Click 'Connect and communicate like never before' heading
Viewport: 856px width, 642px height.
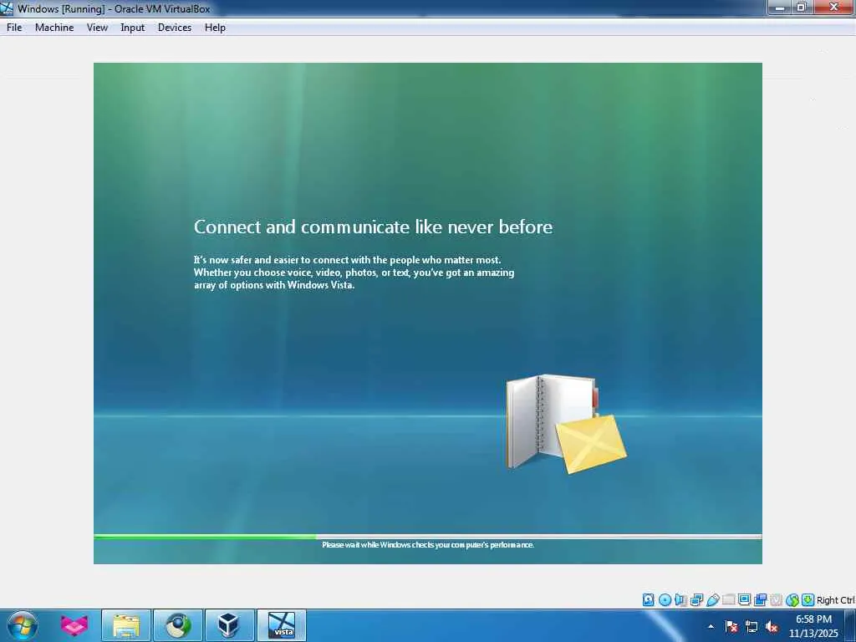click(x=373, y=227)
